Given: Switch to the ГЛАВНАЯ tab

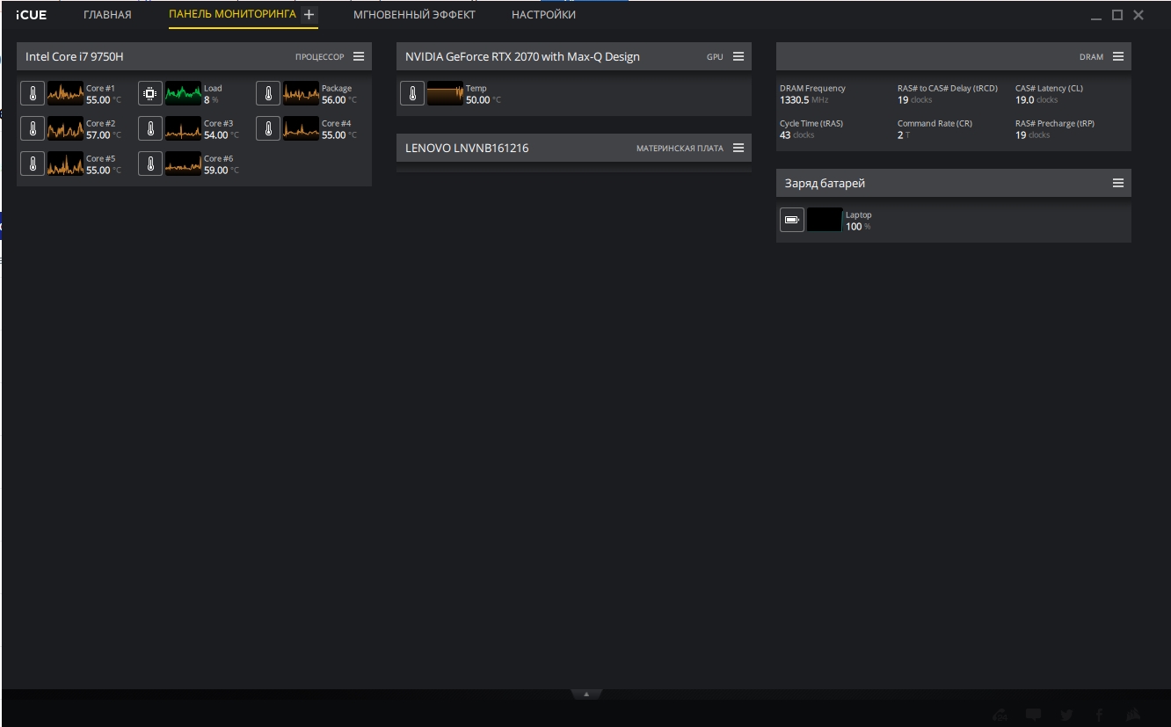Looking at the screenshot, I should coord(107,15).
